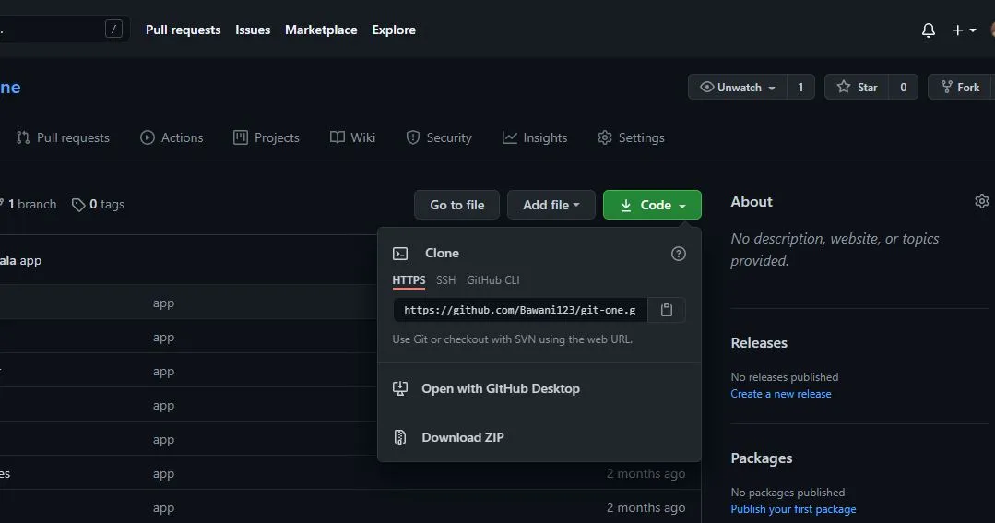
Task: Click the Projects board icon
Action: tap(241, 137)
